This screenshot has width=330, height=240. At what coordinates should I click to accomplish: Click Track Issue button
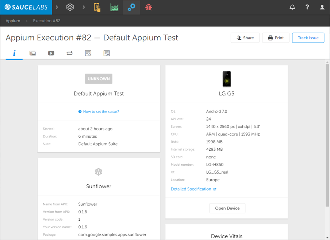308,38
